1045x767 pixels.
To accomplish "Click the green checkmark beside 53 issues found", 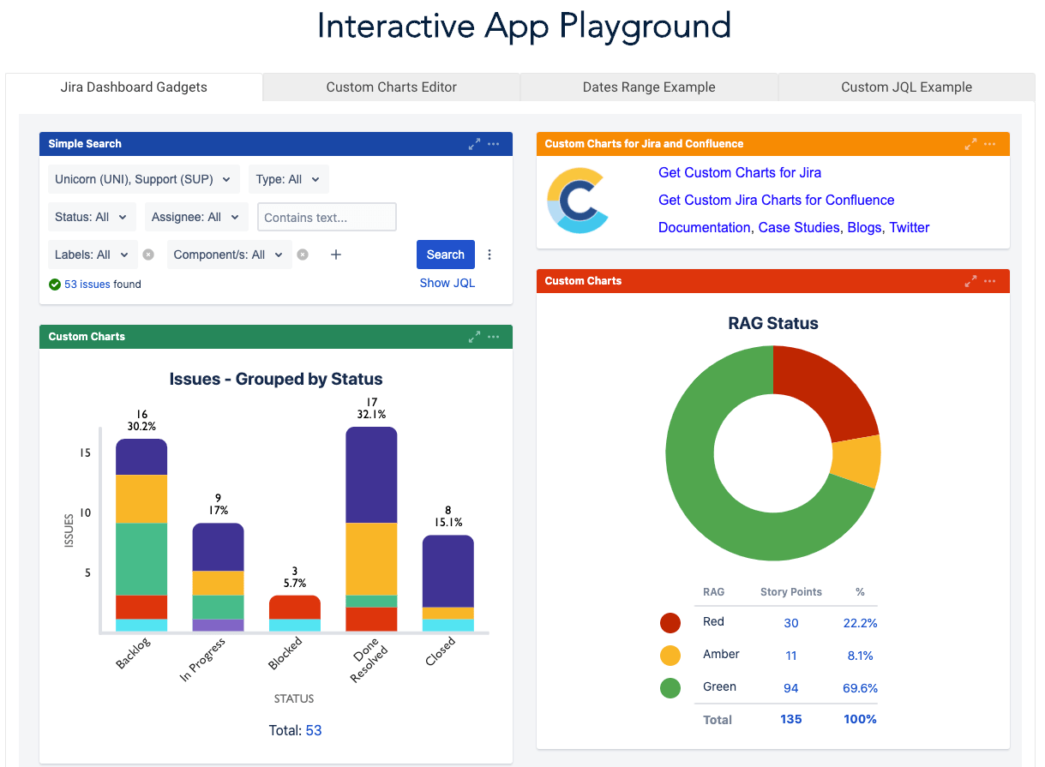I will [x=54, y=284].
